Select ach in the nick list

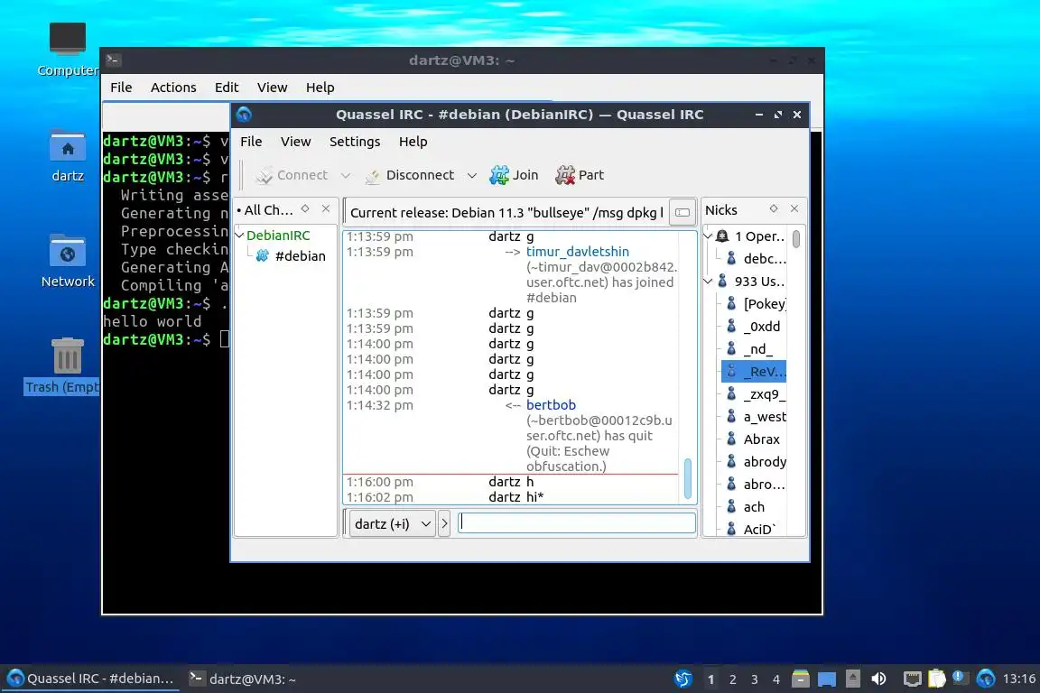coord(754,506)
